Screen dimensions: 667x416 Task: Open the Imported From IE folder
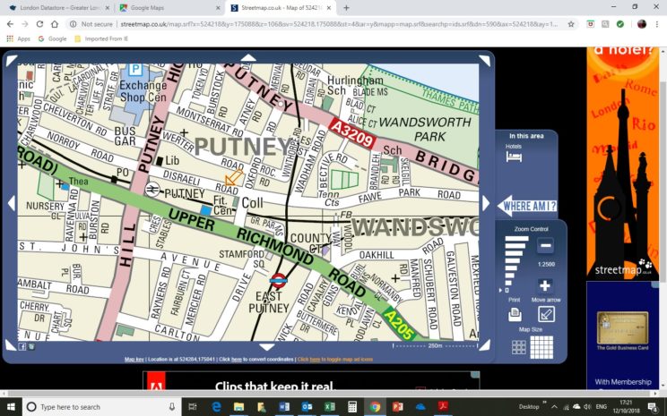click(101, 38)
